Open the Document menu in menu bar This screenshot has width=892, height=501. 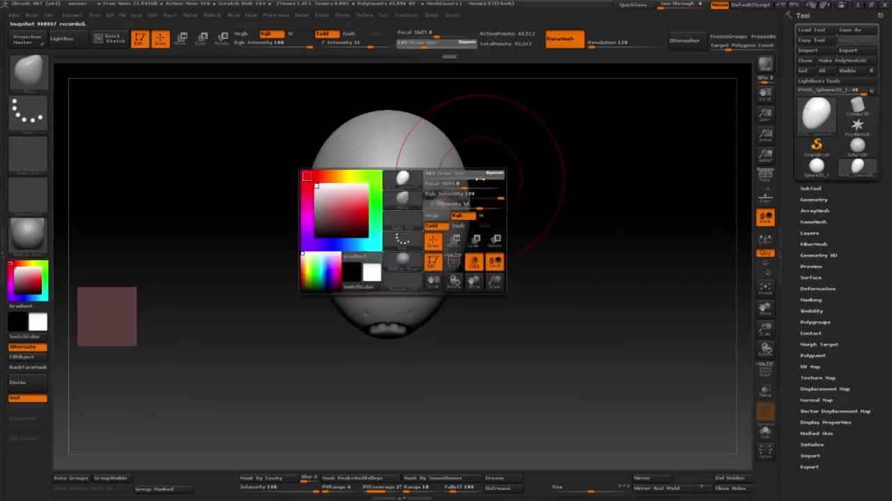coord(71,15)
